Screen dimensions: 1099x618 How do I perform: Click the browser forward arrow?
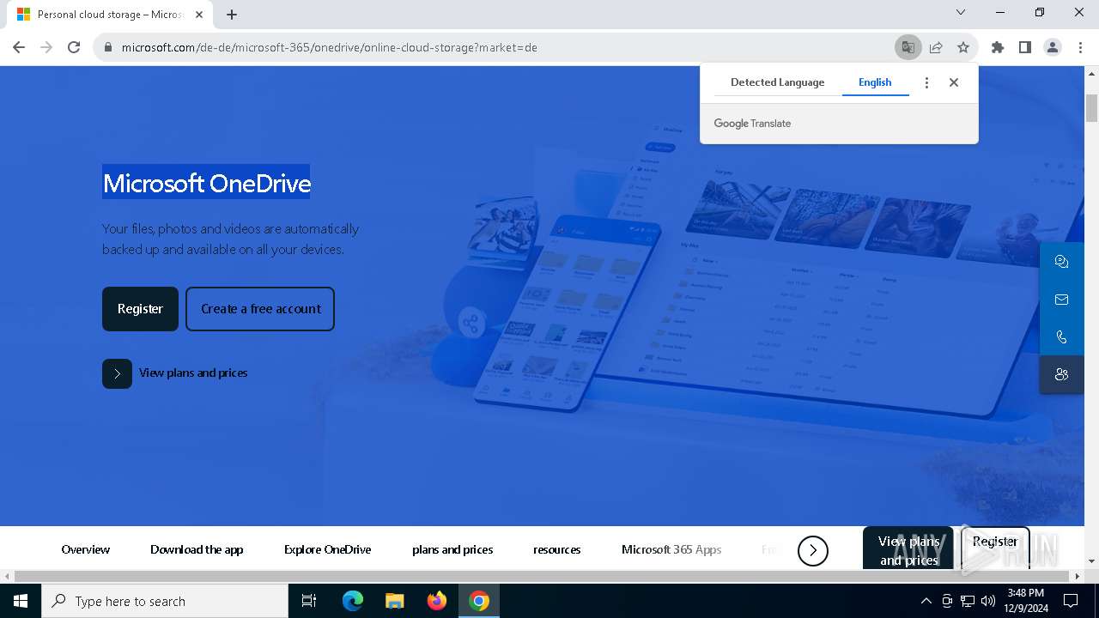pos(46,47)
